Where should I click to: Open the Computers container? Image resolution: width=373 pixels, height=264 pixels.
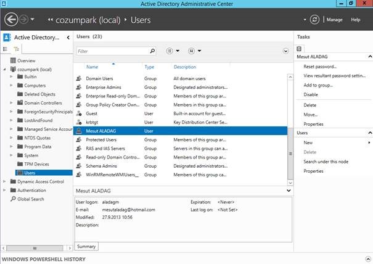(x=35, y=86)
